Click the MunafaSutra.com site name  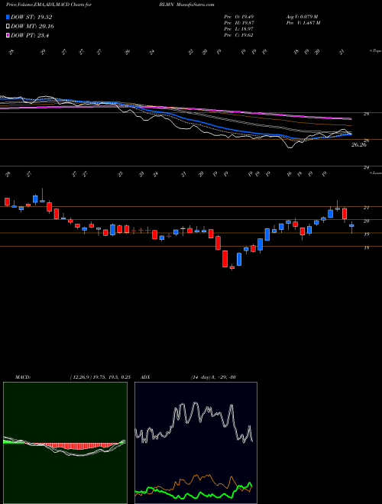point(196,5)
